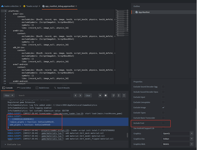197x150 pixels.
Task: Toggle Exclude Liveupdate checkbox
Action: click(x=163, y=102)
